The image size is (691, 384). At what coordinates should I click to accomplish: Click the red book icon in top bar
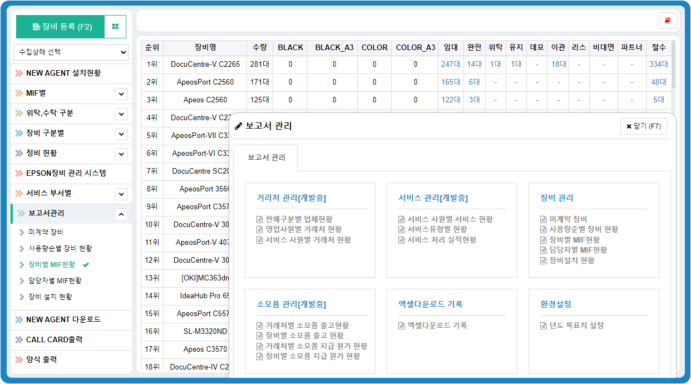[668, 21]
